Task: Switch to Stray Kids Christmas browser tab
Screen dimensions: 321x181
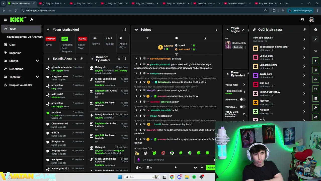Action: tap(144, 4)
